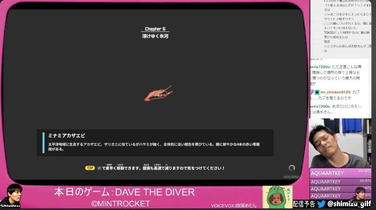Click the '©MINTROCKET' copyright text
The height and width of the screenshot is (210, 376).
pos(120,204)
